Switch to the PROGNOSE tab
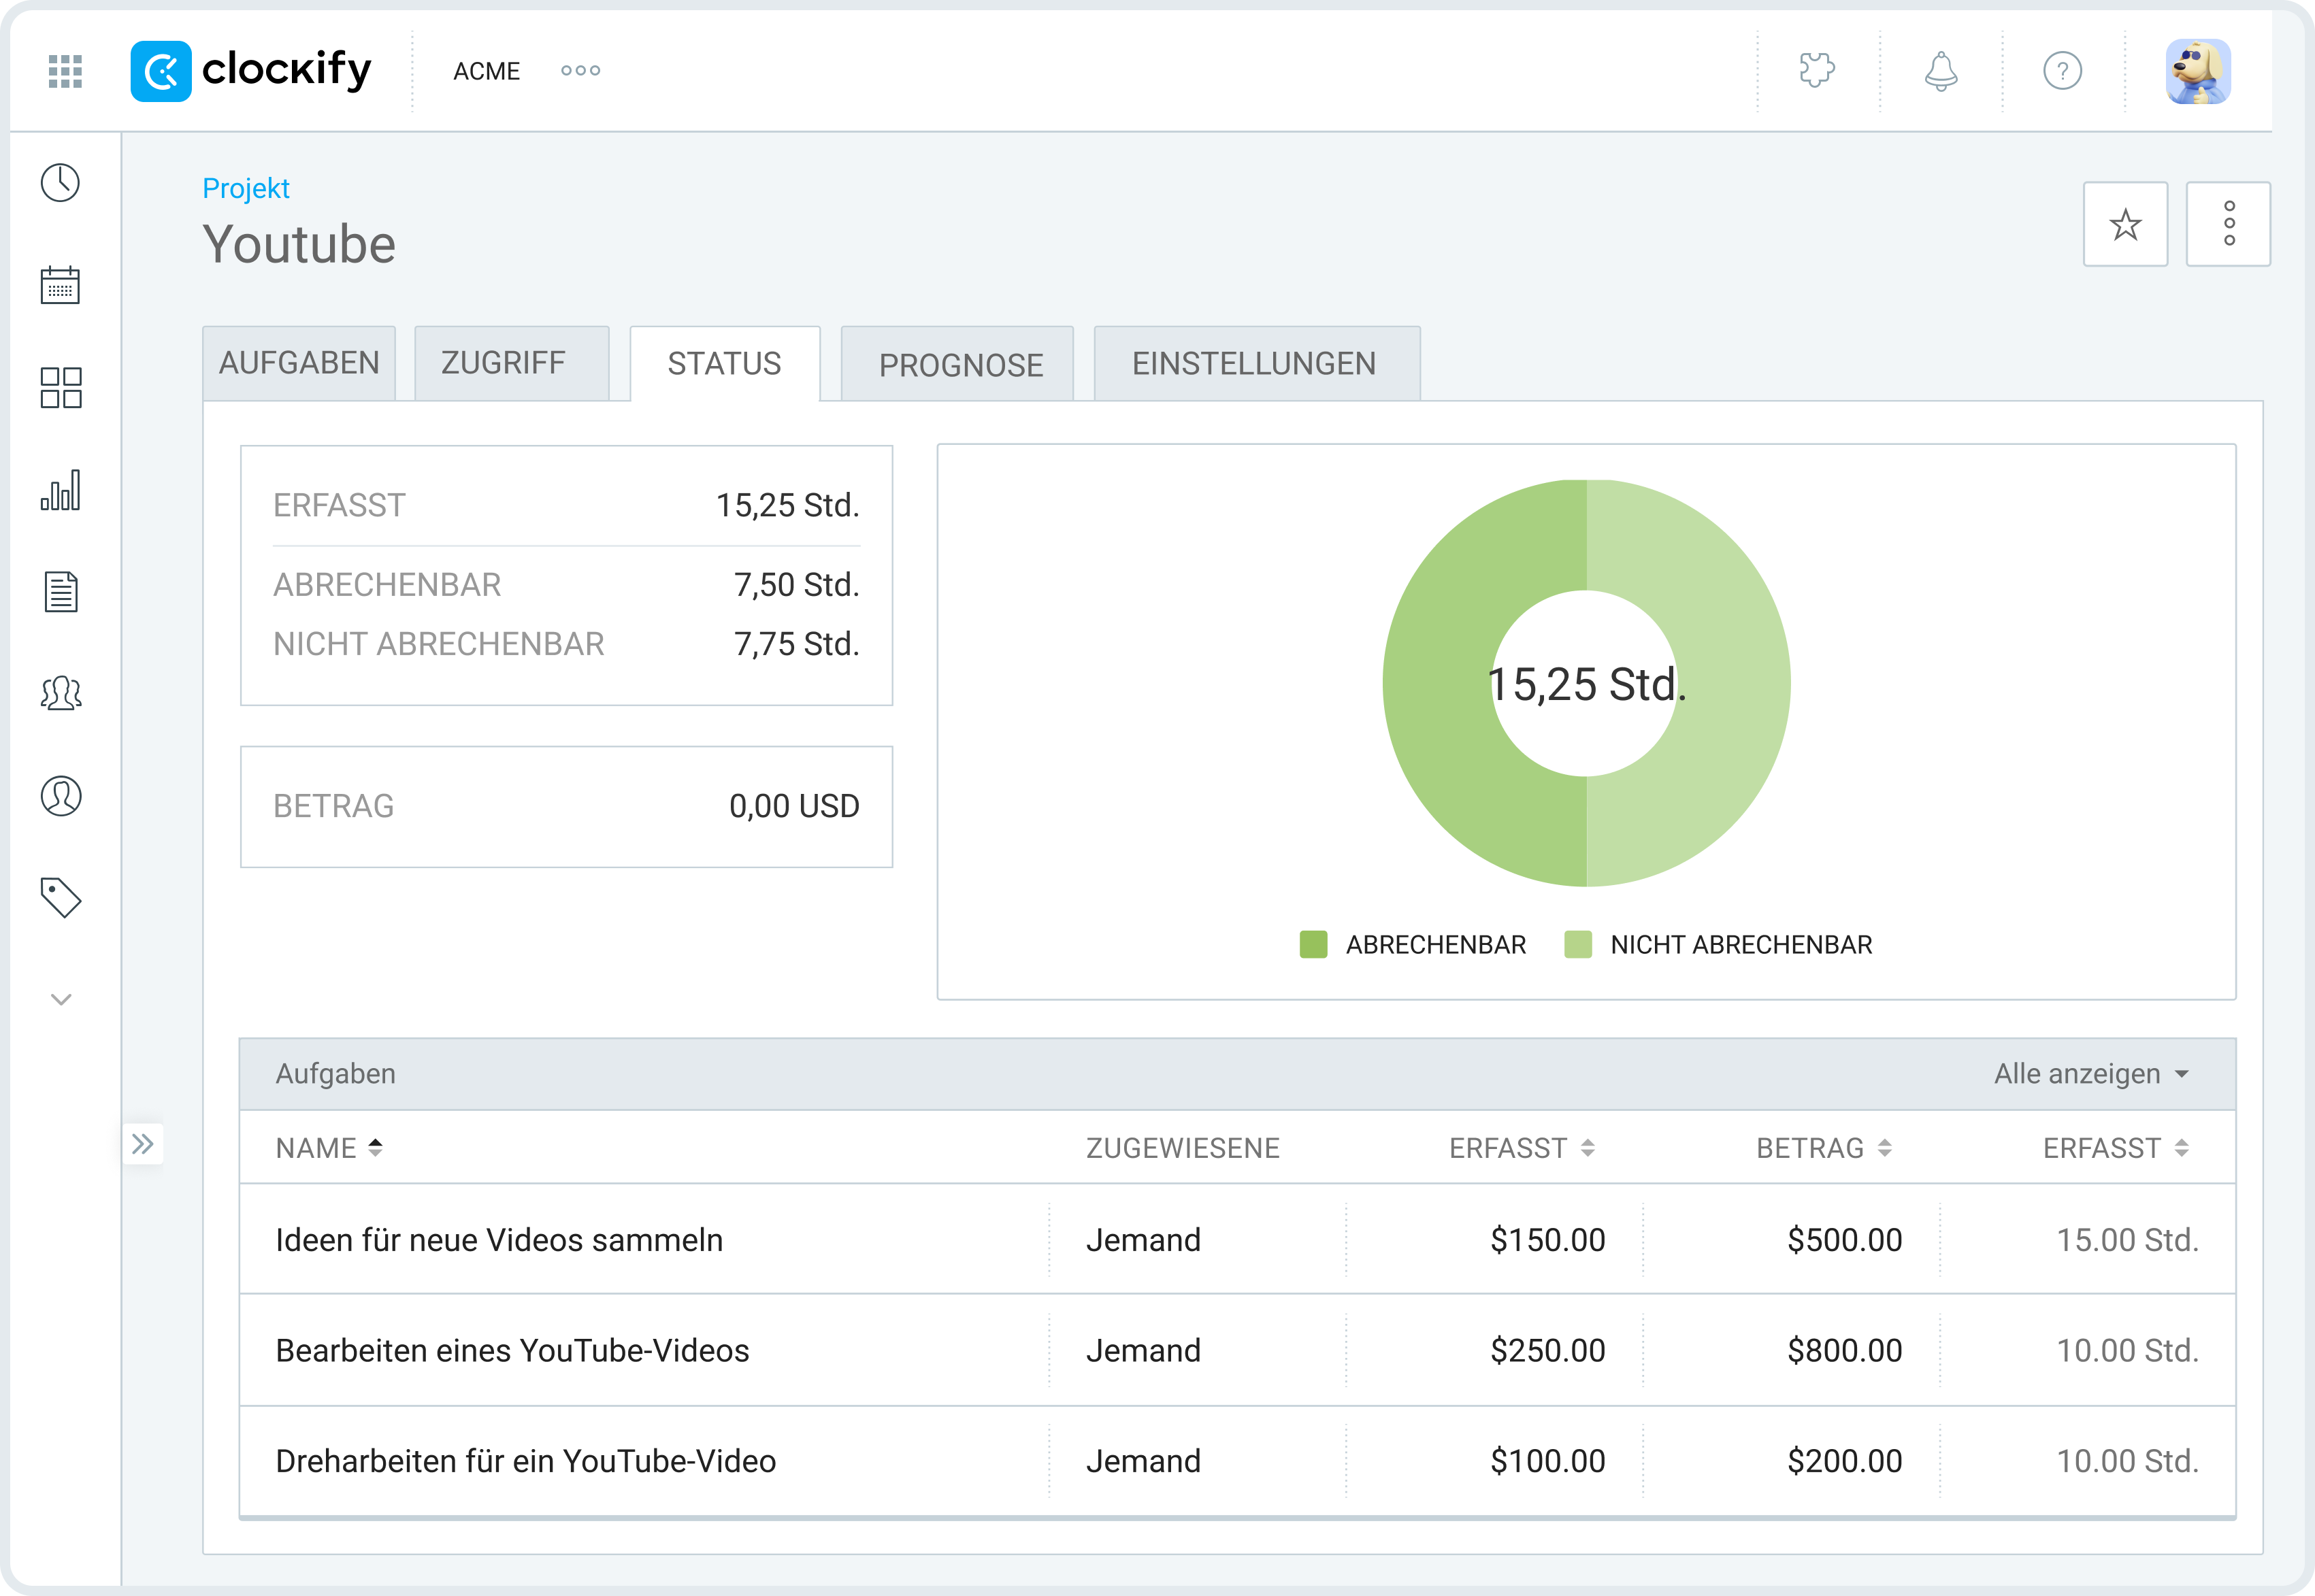Viewport: 2315px width, 1596px height. tap(959, 365)
